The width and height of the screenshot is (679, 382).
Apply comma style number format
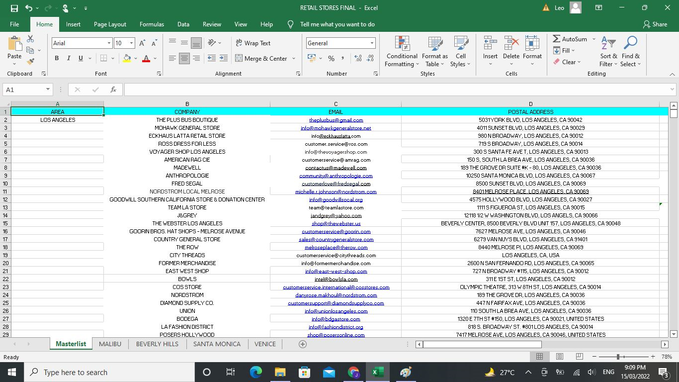click(x=343, y=58)
